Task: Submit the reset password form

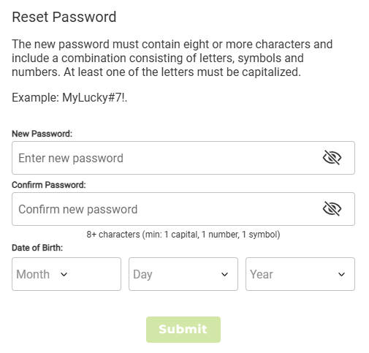Action: tap(183, 330)
